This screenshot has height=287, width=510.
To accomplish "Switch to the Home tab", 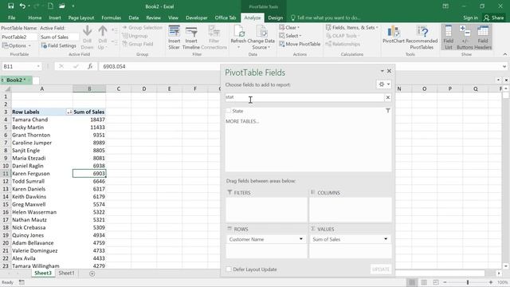I will coord(35,18).
